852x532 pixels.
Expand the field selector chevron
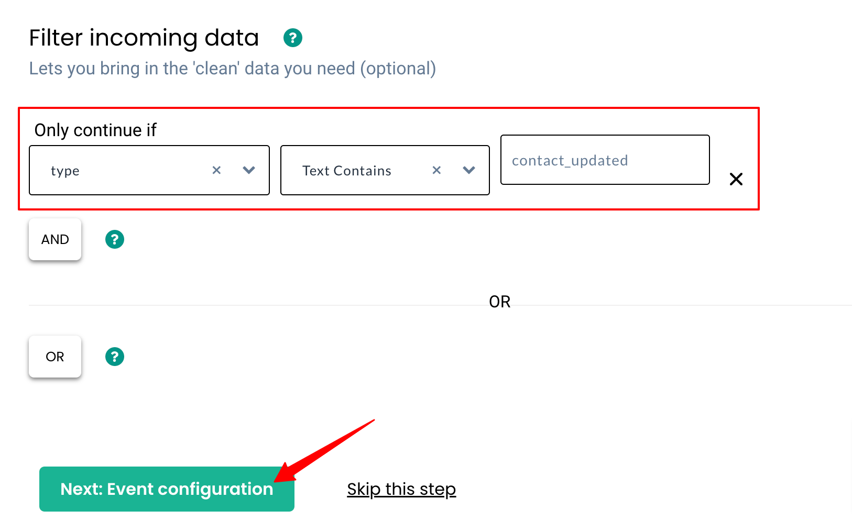pyautogui.click(x=249, y=170)
